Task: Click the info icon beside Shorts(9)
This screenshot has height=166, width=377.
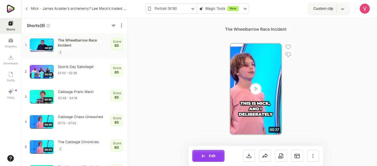Action: [48, 26]
